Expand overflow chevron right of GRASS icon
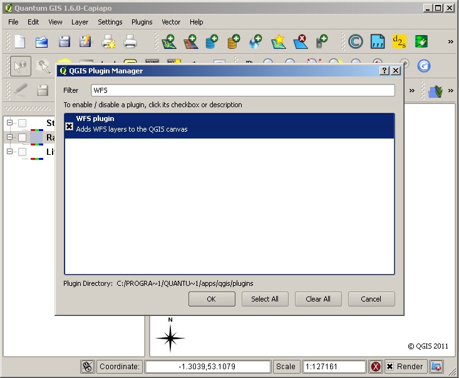 451,90
